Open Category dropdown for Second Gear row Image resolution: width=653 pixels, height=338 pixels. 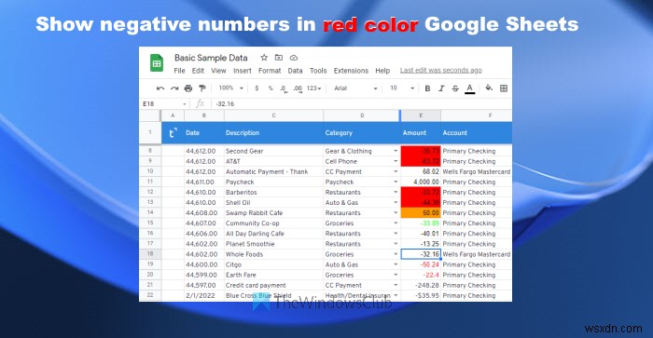[396, 151]
